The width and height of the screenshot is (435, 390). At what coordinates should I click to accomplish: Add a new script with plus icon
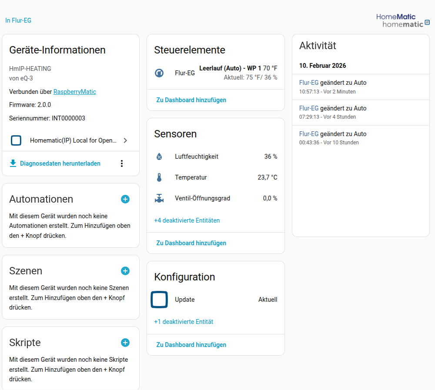pos(125,343)
